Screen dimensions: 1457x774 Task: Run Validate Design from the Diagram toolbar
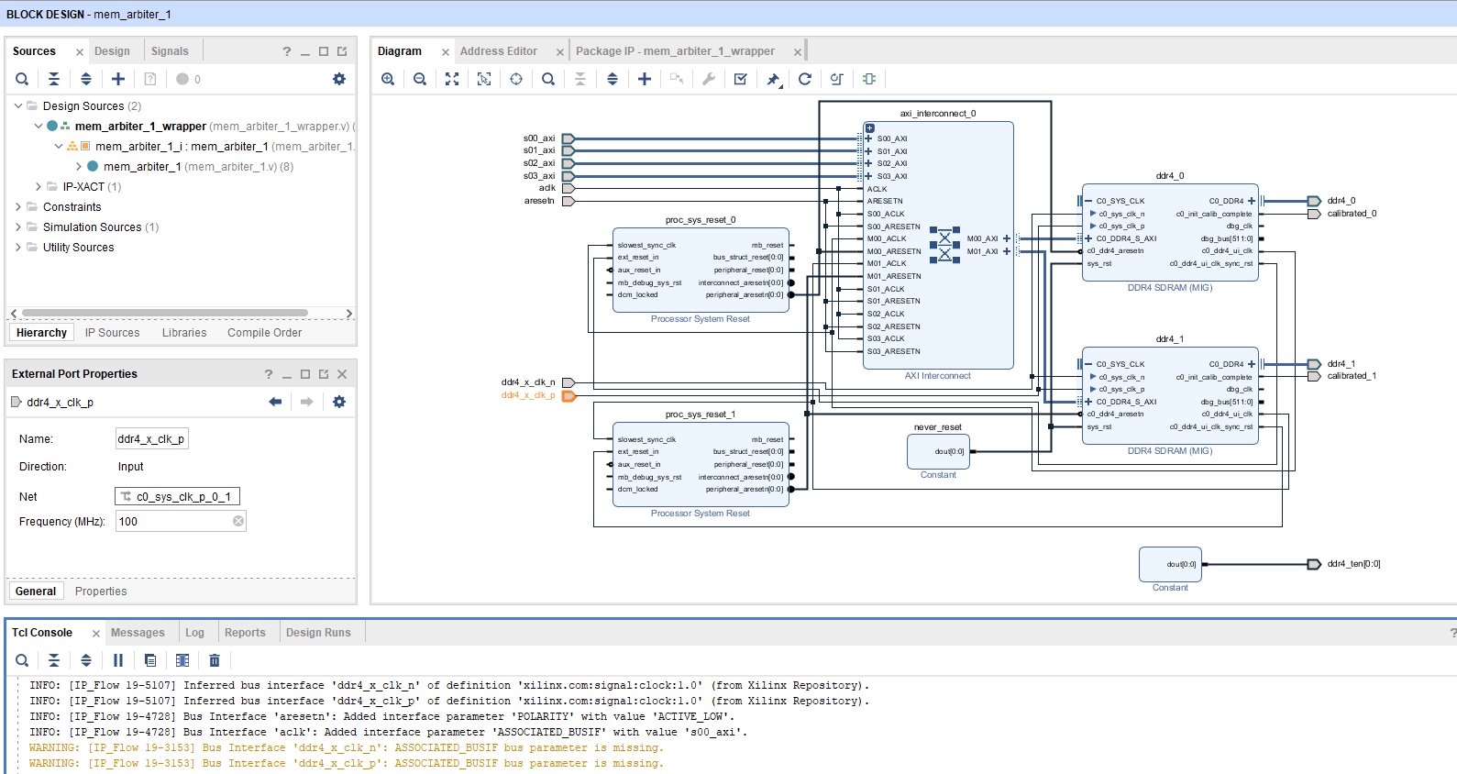click(x=741, y=79)
